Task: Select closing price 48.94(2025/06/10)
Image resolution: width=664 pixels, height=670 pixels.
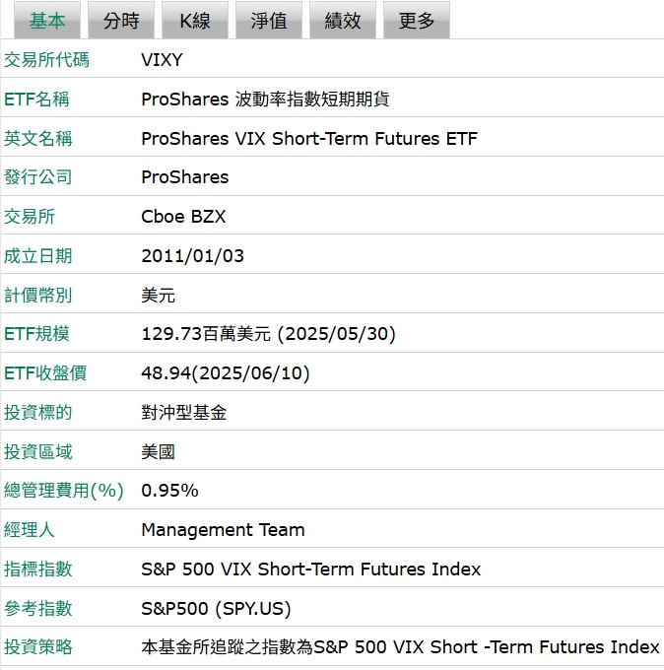Action: (x=226, y=373)
